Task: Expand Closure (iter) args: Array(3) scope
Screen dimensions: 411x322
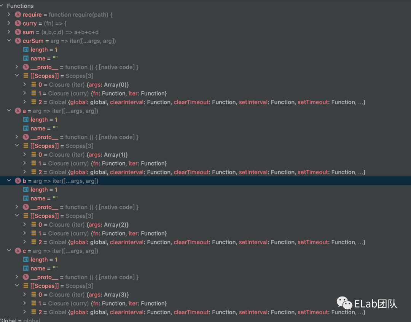Action: point(25,294)
